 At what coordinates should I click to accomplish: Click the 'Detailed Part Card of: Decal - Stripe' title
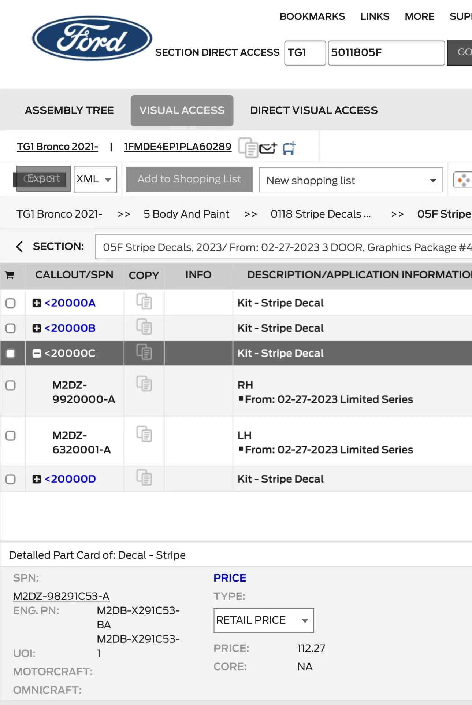(97, 555)
